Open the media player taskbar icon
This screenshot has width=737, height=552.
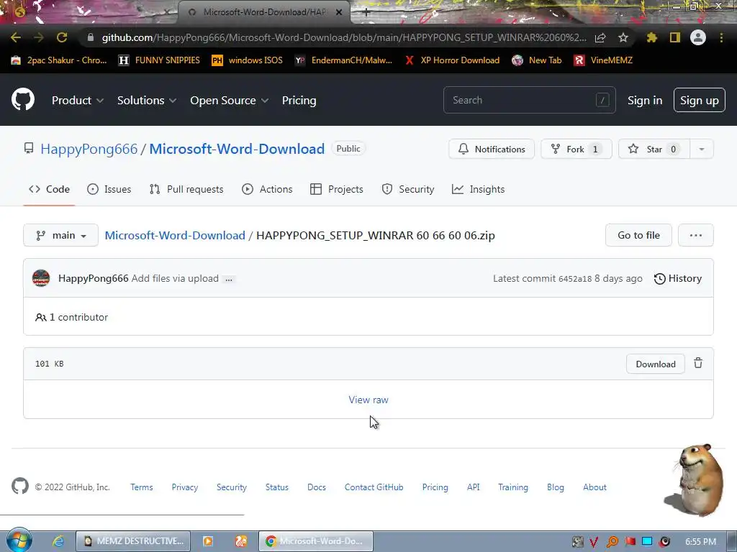208,541
